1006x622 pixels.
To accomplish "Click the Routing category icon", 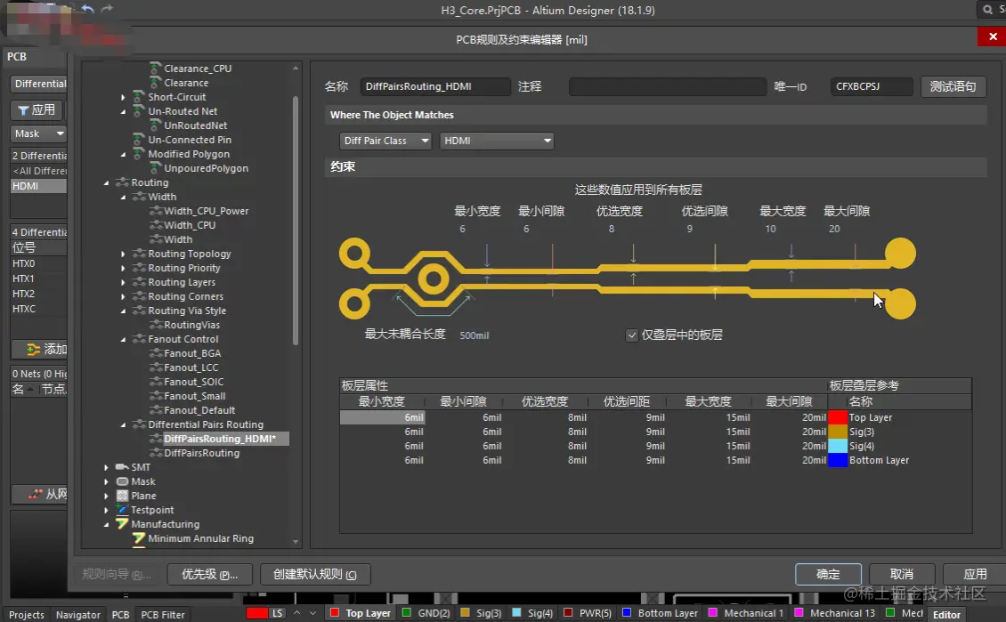I will [122, 182].
